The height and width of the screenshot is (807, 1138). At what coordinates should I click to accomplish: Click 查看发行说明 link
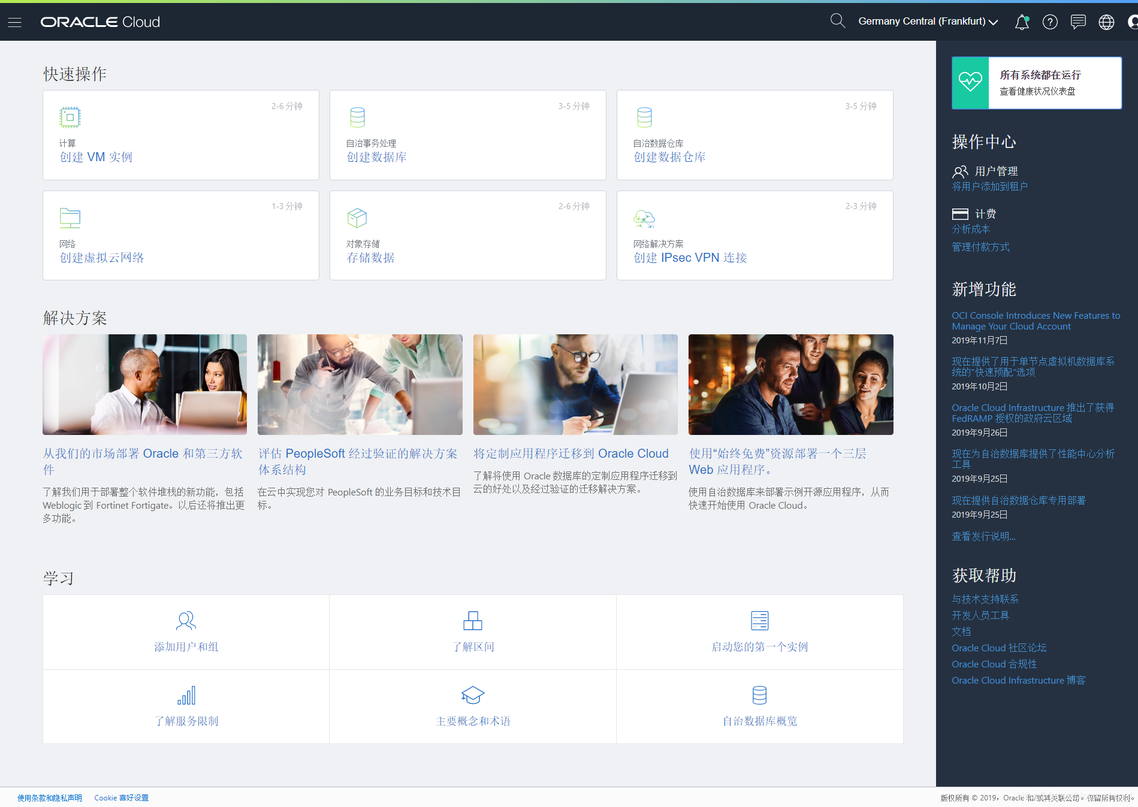[x=983, y=537]
